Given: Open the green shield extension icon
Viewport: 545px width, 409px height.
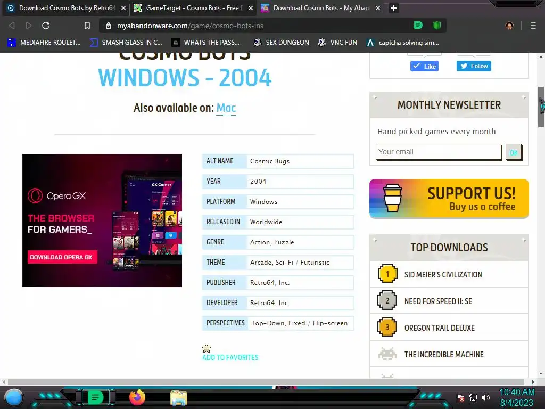Looking at the screenshot, I should pyautogui.click(x=437, y=26).
